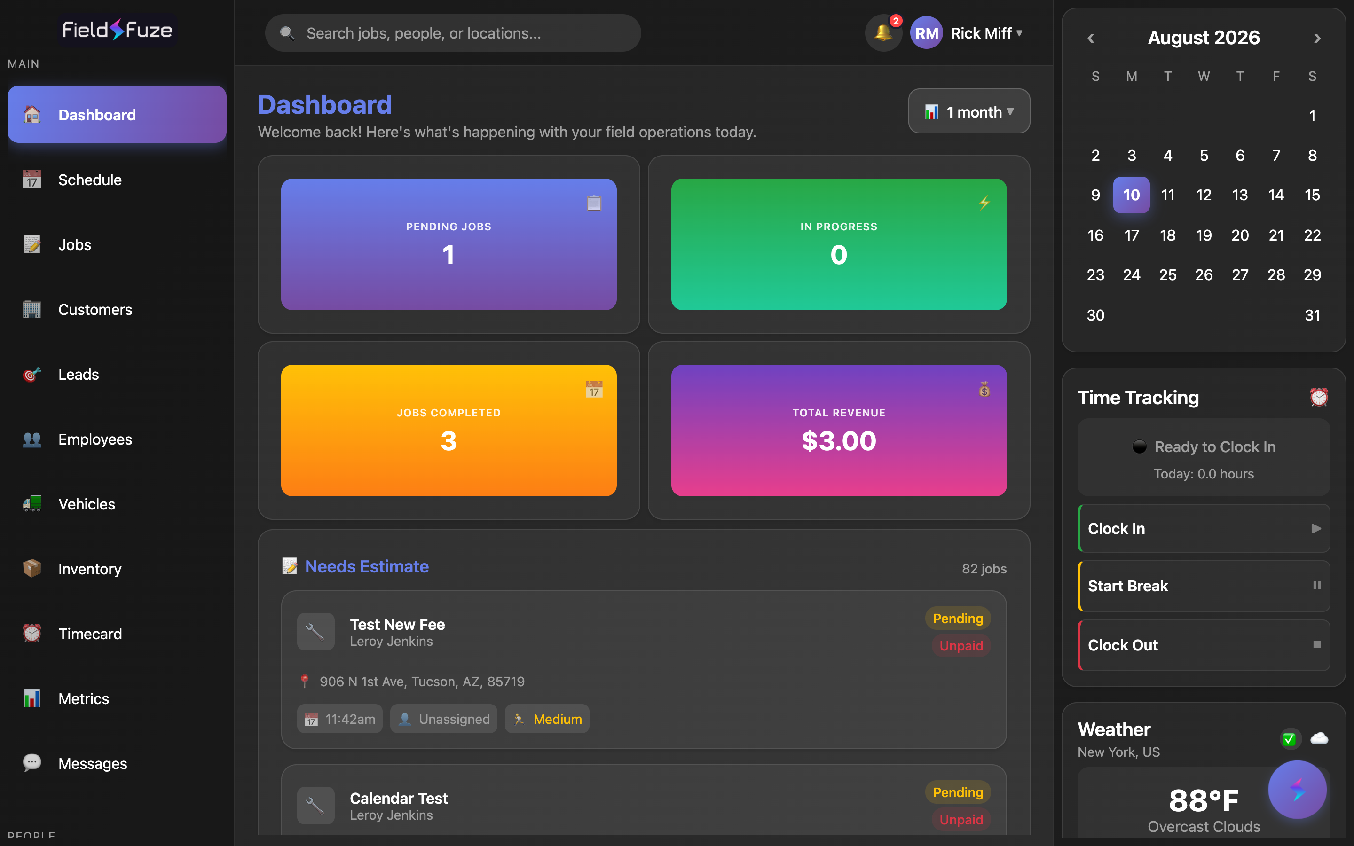Open the floating lightning assistant button
This screenshot has width=1354, height=846.
[x=1297, y=790]
